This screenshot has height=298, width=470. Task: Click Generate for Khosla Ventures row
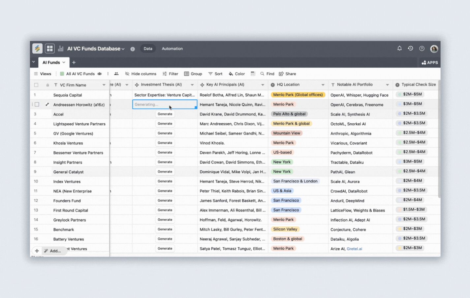click(165, 143)
